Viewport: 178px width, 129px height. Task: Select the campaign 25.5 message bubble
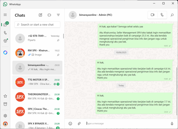pos(135,36)
